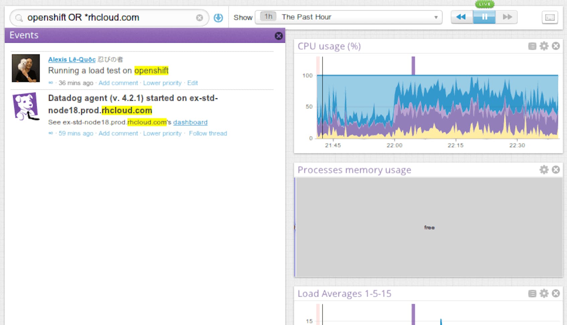
Task: Click the export results arrow beside search
Action: tap(218, 18)
